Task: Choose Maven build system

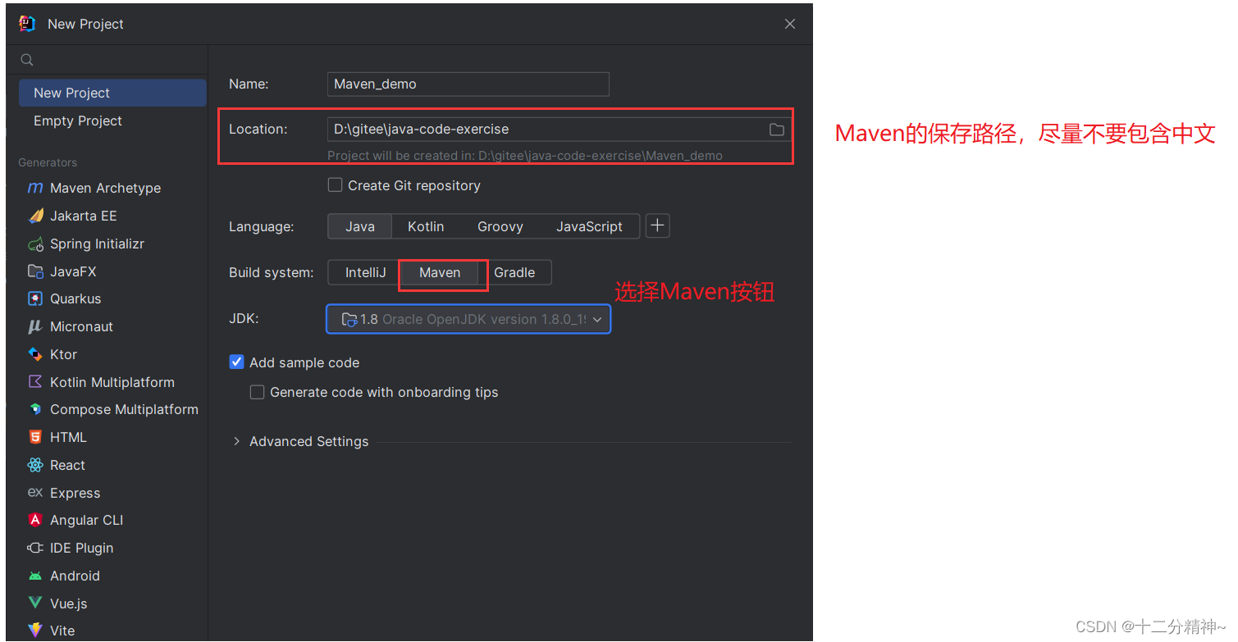Action: [440, 272]
